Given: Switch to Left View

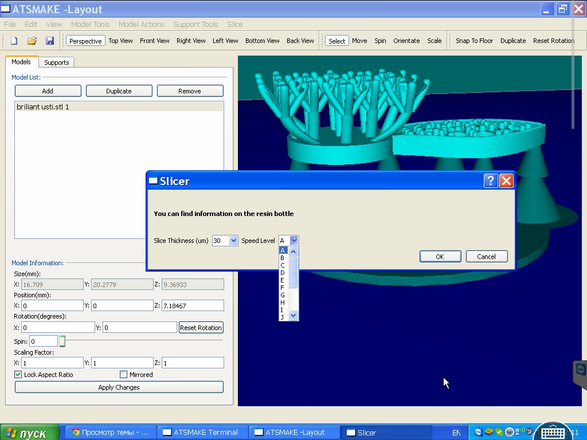Looking at the screenshot, I should coord(225,41).
